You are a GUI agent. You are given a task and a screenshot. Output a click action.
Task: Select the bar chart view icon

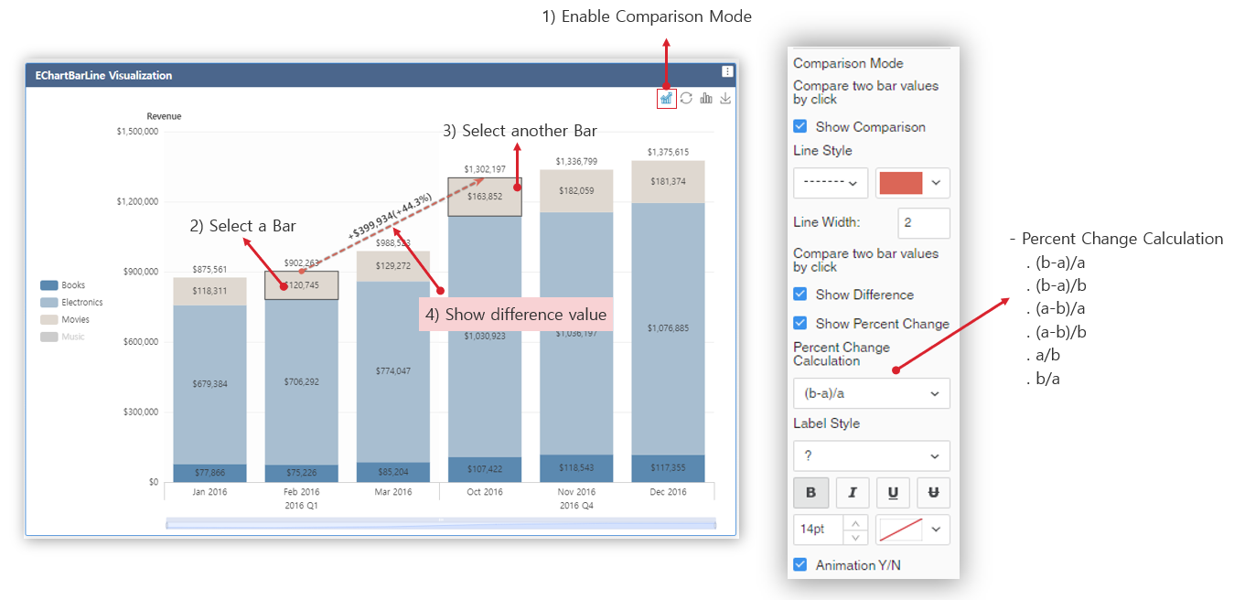pyautogui.click(x=706, y=98)
